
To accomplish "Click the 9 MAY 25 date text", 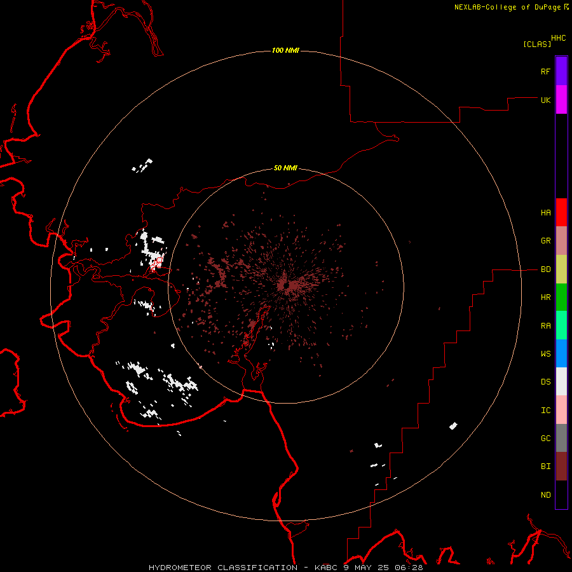I will click(366, 568).
